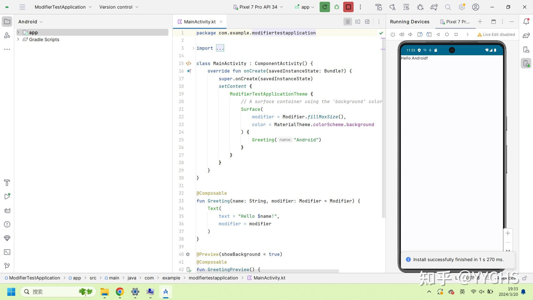Switch to the MainActivity.kt tab
Image resolution: width=533 pixels, height=300 pixels.
(x=200, y=22)
